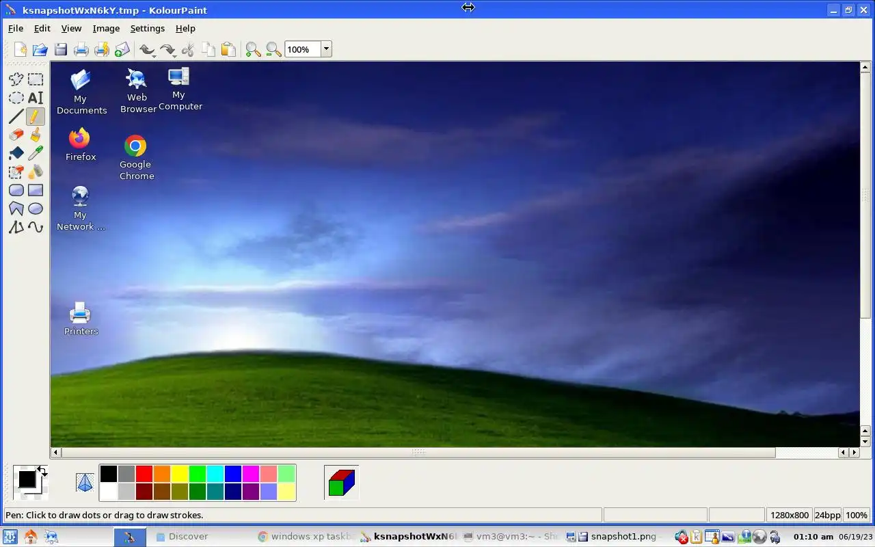Paste from clipboard using the Paste icon
Image resolution: width=875 pixels, height=547 pixels.
click(228, 49)
